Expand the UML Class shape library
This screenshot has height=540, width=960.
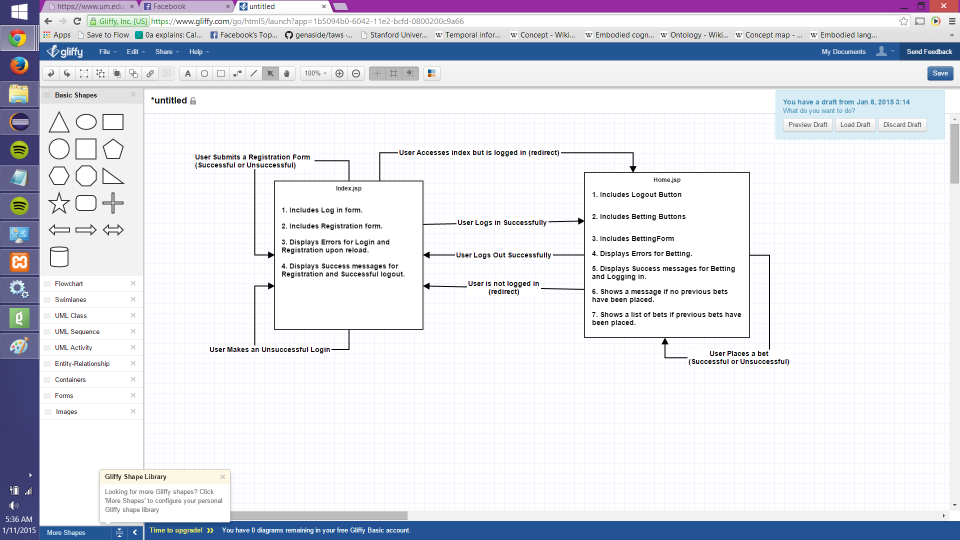click(70, 315)
